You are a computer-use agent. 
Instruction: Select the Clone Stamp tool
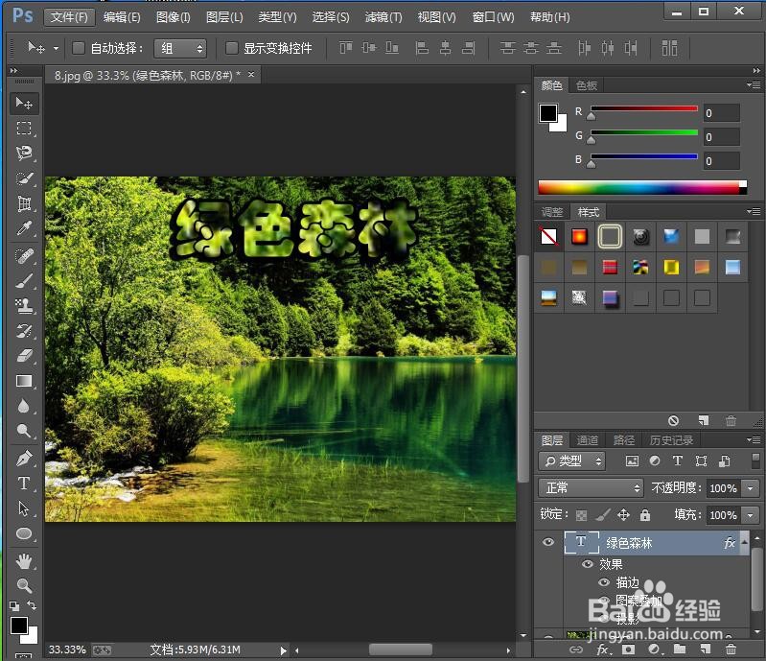pyautogui.click(x=23, y=306)
